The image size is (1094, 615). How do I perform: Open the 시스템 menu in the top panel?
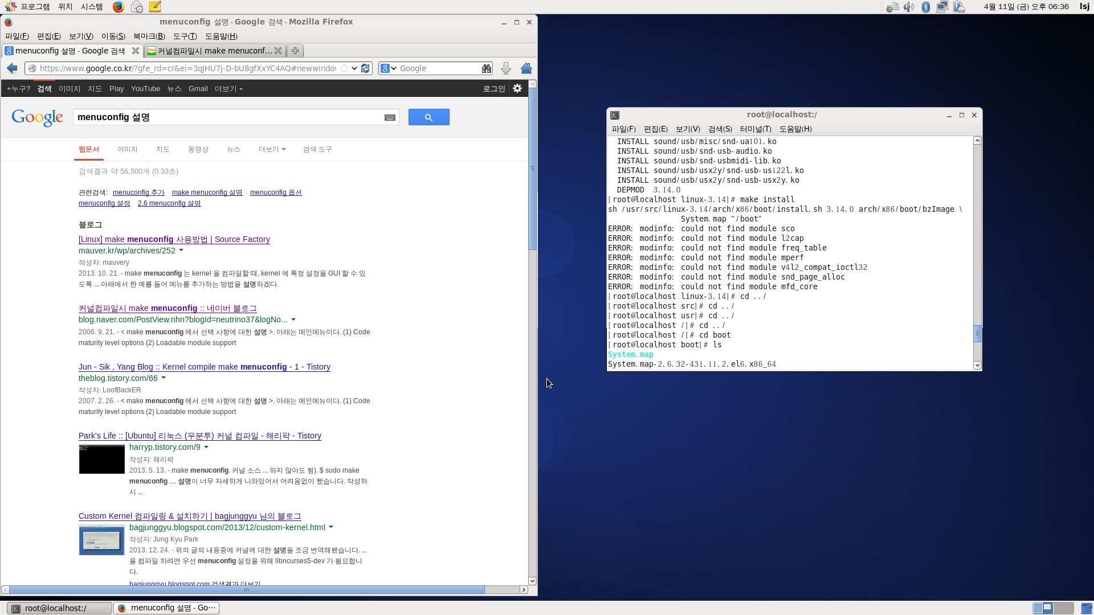pos(92,7)
